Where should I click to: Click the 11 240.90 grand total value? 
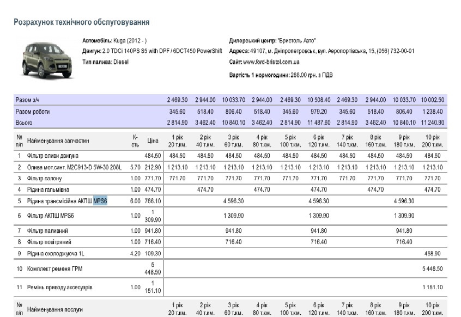pyautogui.click(x=433, y=123)
